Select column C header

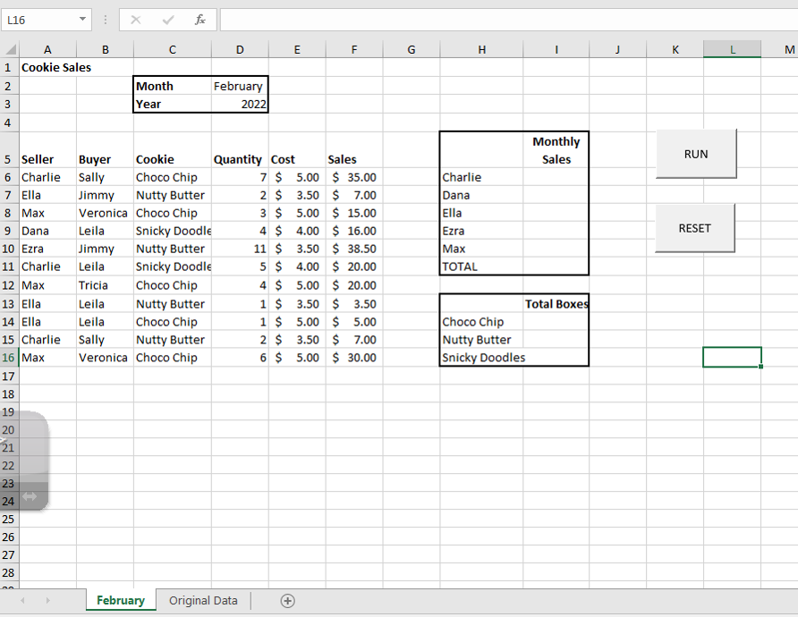[173, 49]
